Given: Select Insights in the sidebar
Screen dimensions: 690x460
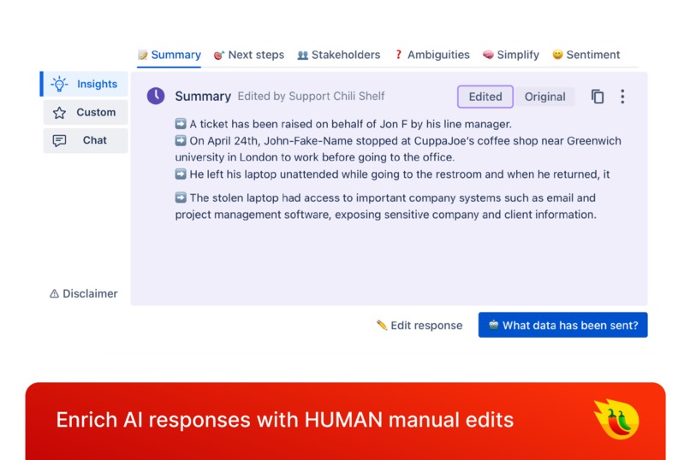Looking at the screenshot, I should point(84,84).
